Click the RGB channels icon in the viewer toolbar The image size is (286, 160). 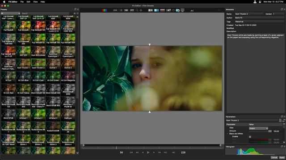(105, 10)
